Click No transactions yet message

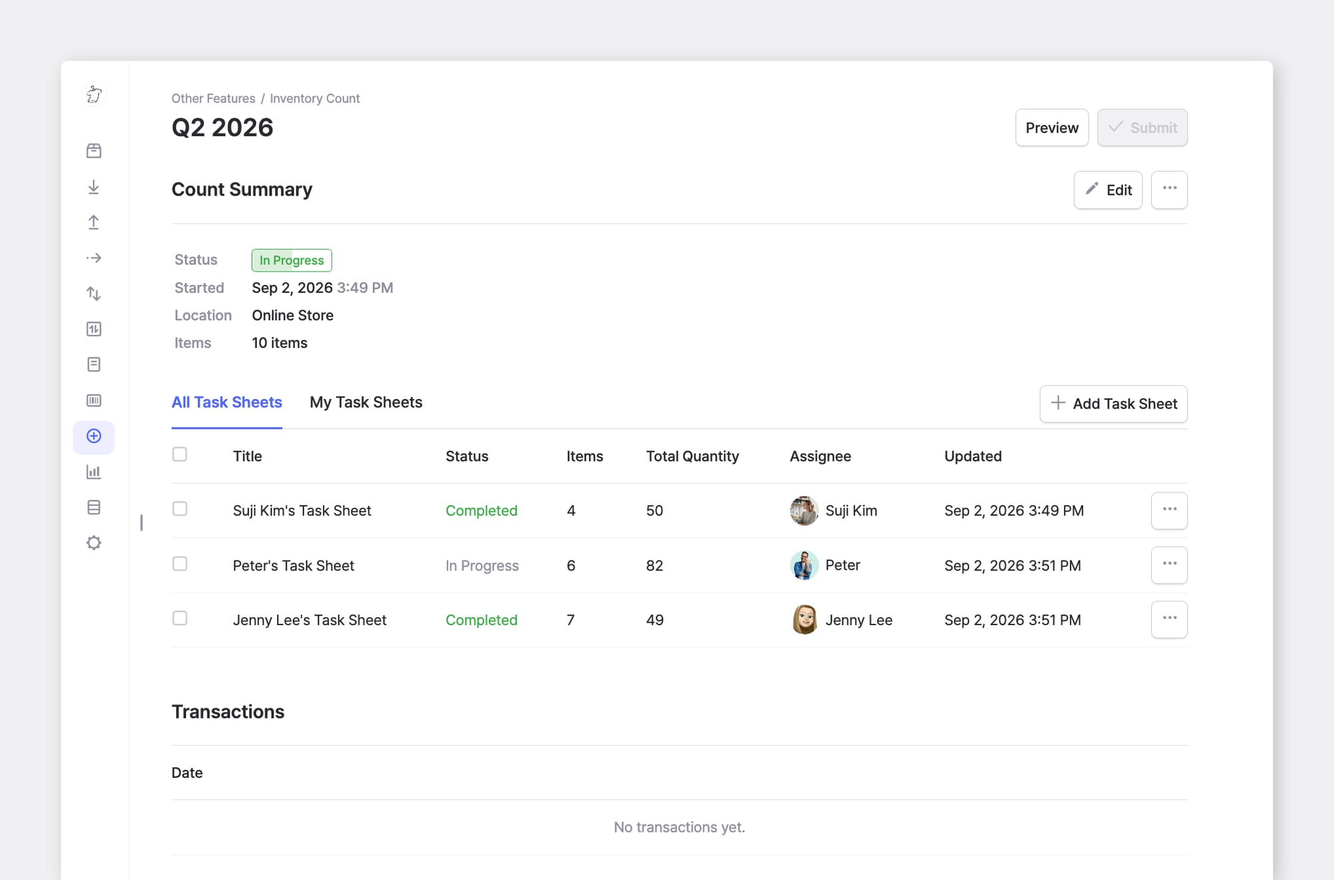[x=679, y=827]
